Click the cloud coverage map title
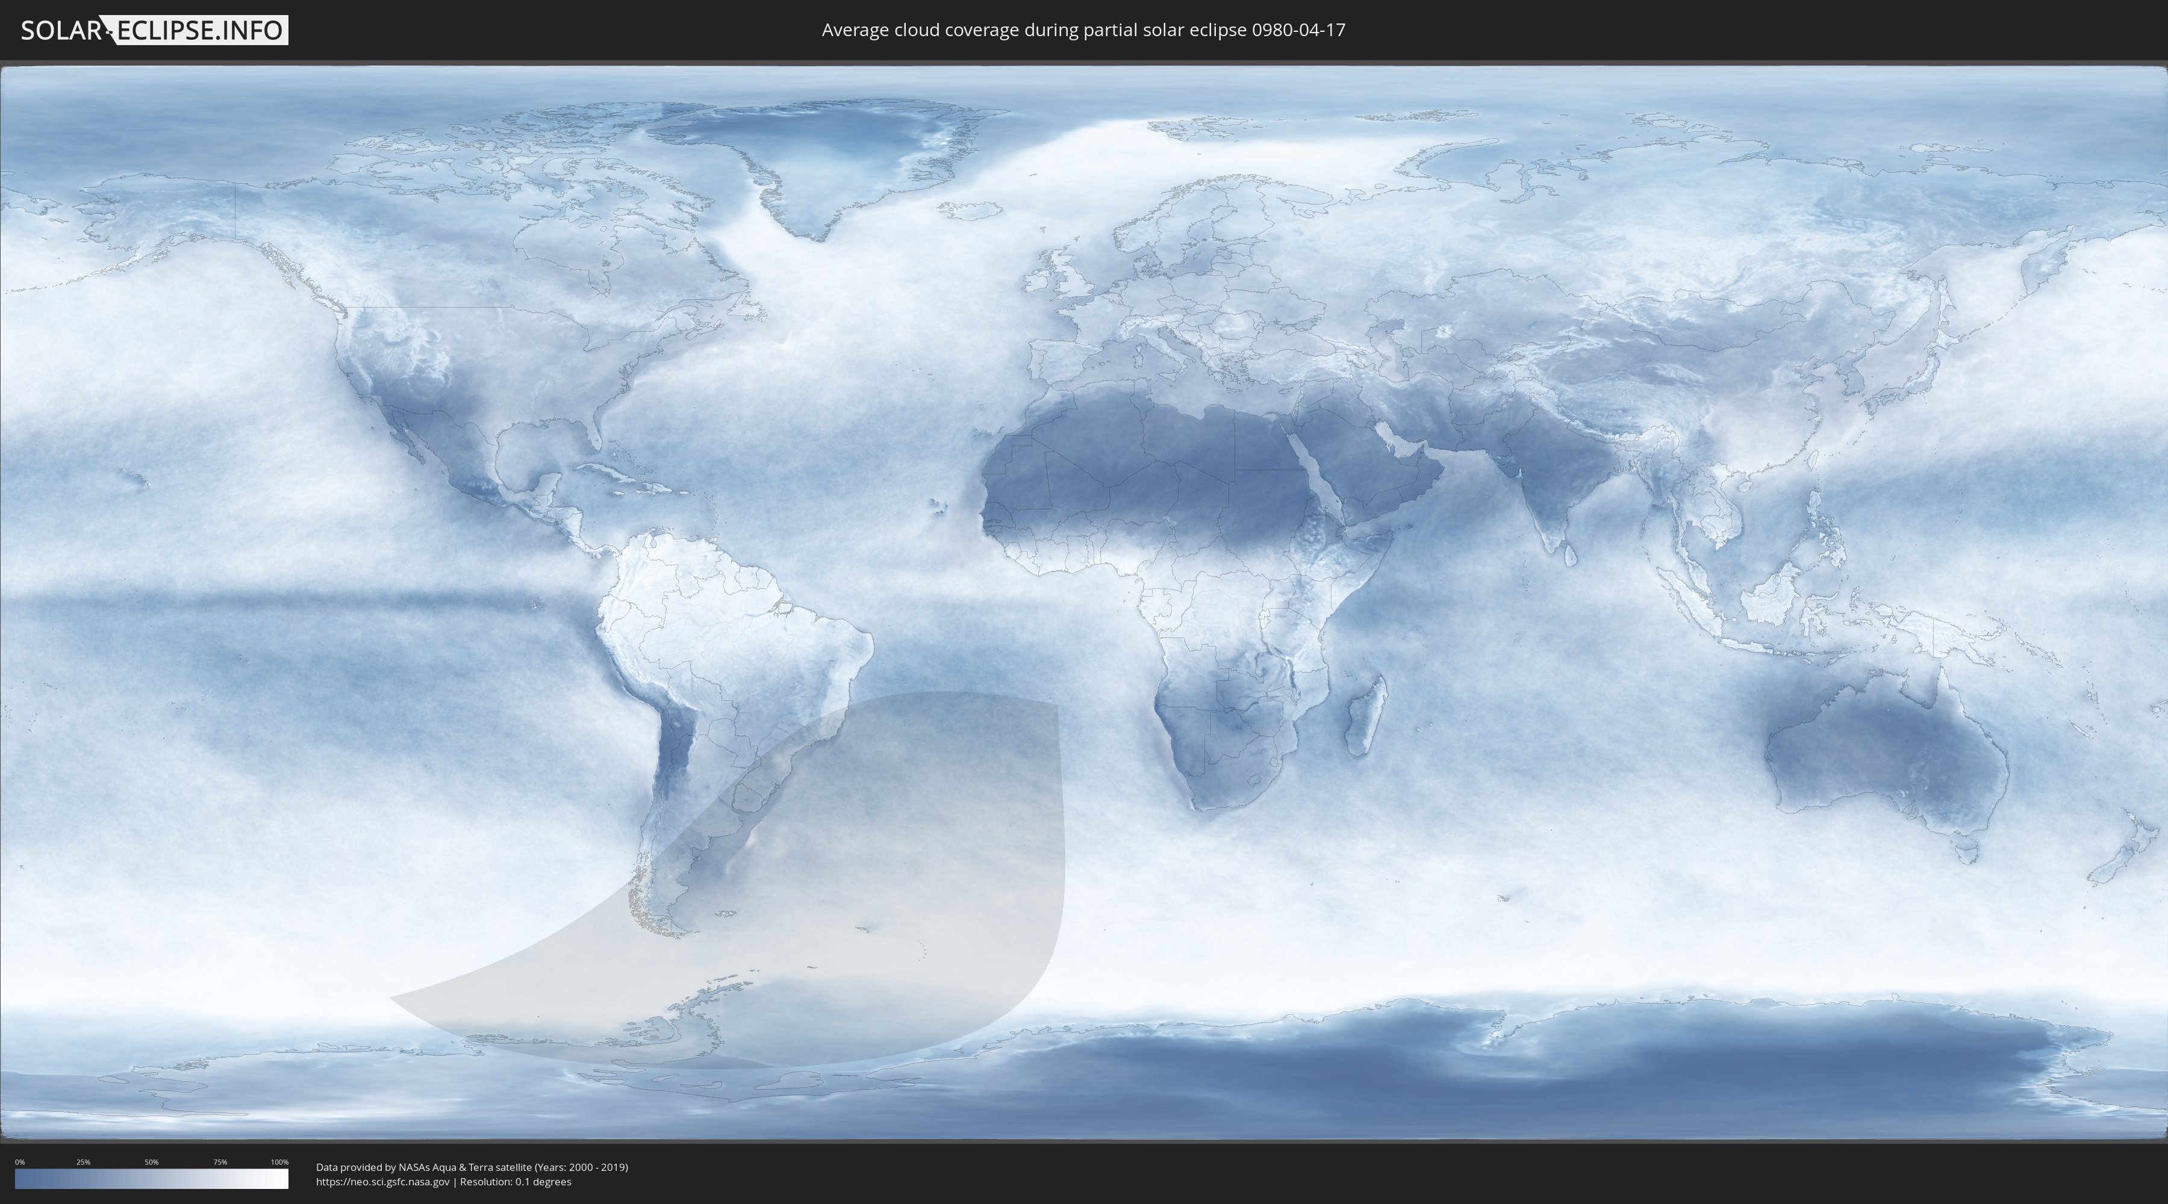Viewport: 2168px width, 1204px height. [1083, 30]
